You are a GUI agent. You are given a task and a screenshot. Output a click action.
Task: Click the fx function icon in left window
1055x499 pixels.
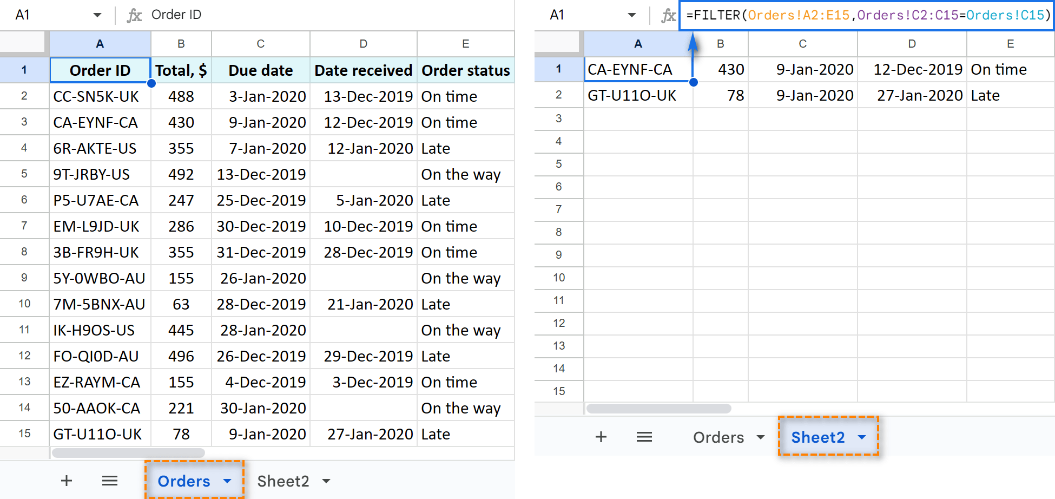coord(134,15)
